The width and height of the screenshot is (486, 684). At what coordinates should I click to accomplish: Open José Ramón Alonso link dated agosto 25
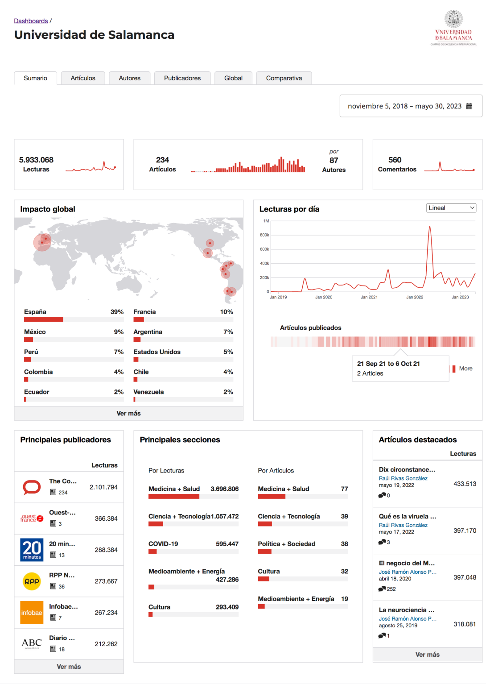pyautogui.click(x=408, y=619)
